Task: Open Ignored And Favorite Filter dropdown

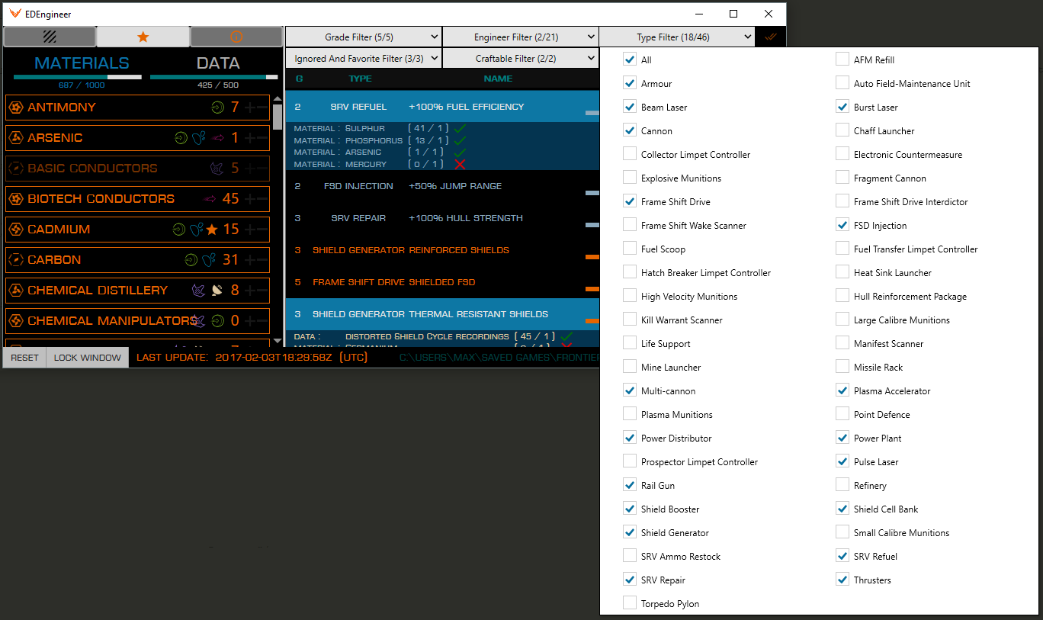Action: (x=364, y=58)
